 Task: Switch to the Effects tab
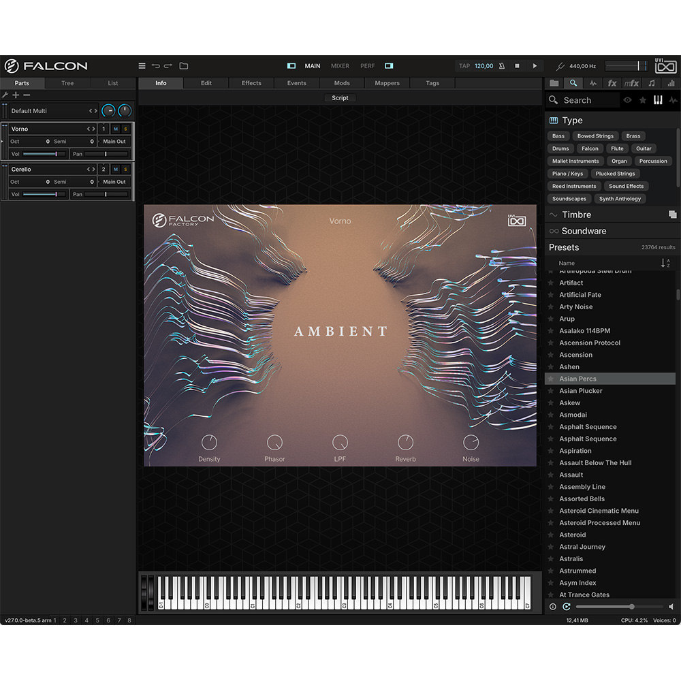(251, 83)
